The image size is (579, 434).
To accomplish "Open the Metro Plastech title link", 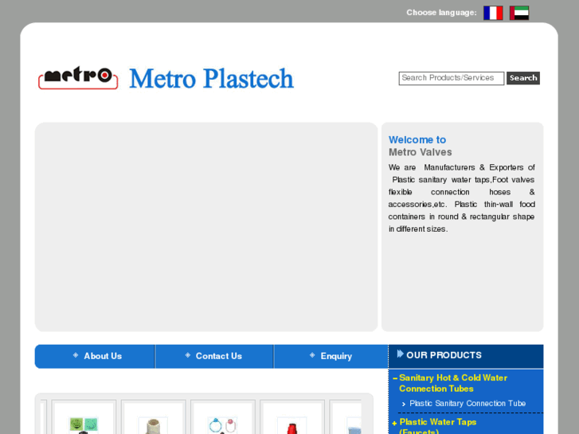I will point(211,78).
